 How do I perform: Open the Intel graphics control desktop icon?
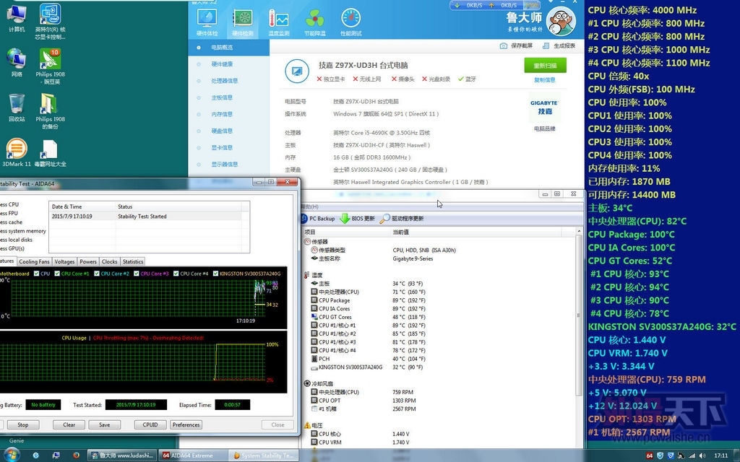click(50, 22)
